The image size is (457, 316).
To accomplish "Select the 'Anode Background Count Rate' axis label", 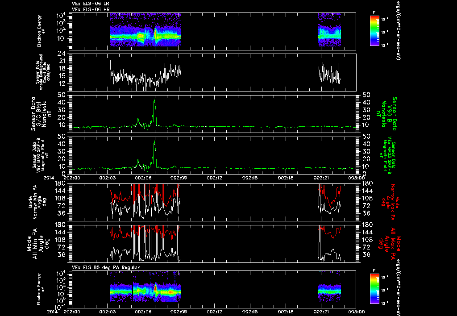I will tap(43, 72).
